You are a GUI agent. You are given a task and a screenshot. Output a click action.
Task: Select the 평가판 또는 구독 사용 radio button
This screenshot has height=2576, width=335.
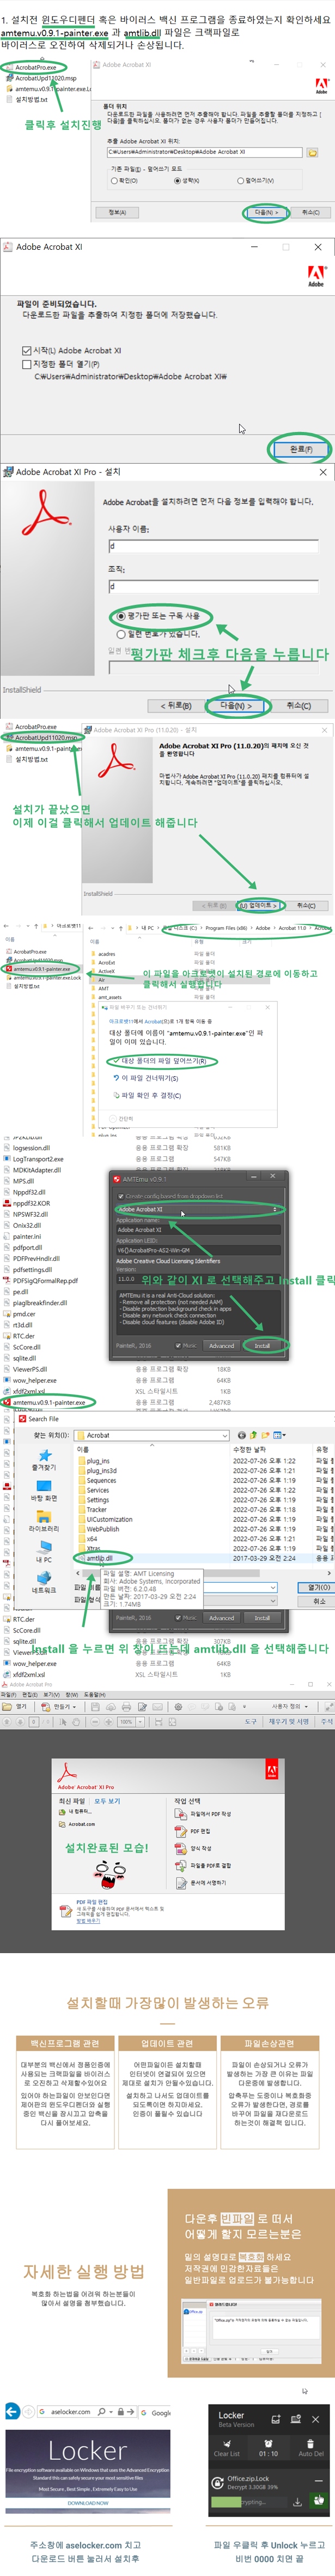point(121,616)
